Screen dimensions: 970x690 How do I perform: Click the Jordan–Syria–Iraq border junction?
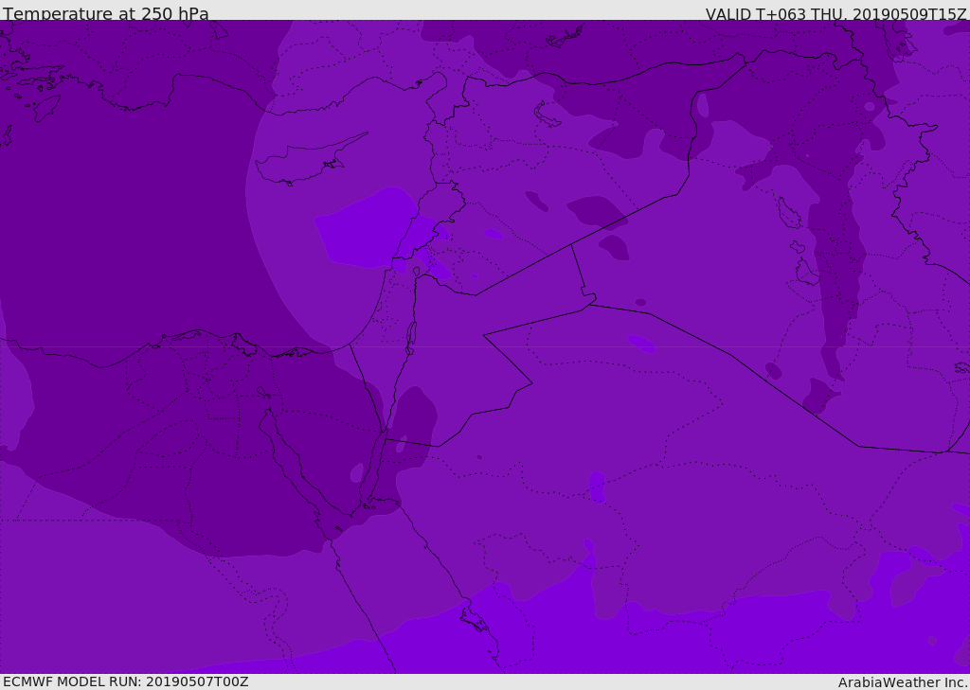click(x=571, y=245)
